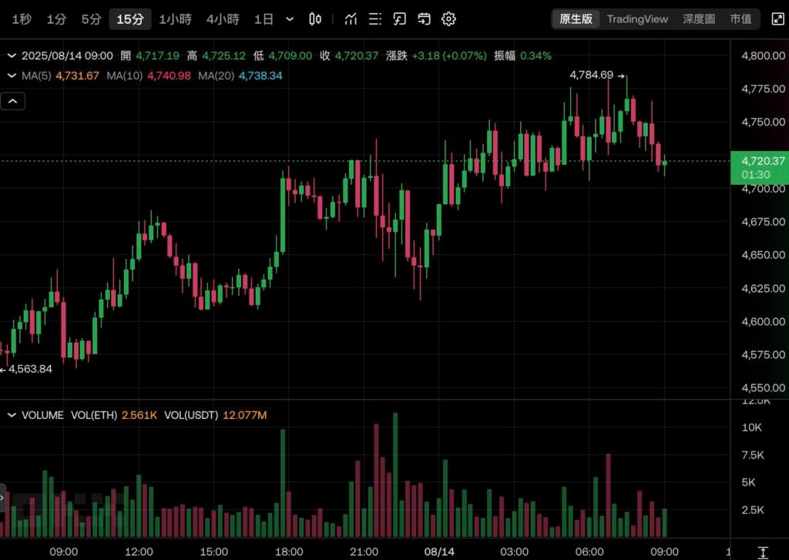Switch to the 1小時 timeframe tab

pyautogui.click(x=175, y=18)
